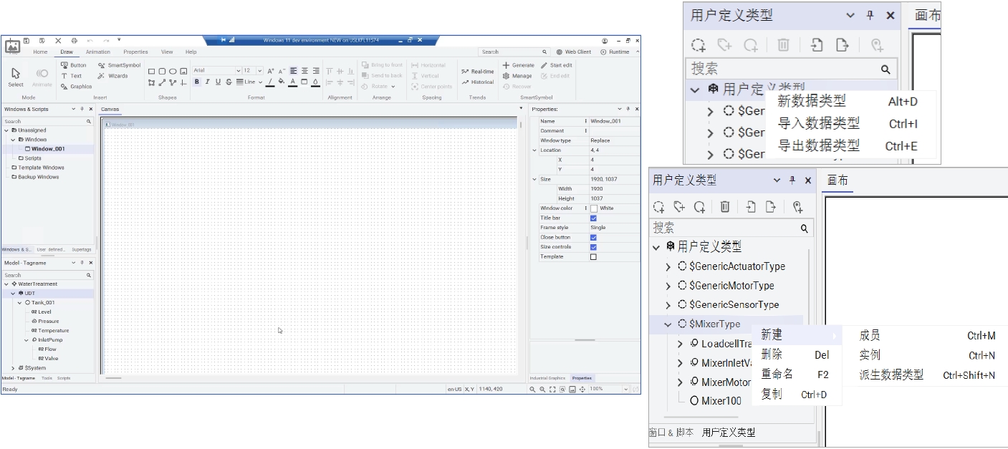Pick the ellipse shape tool
The height and width of the screenshot is (449, 1008).
[x=173, y=71]
